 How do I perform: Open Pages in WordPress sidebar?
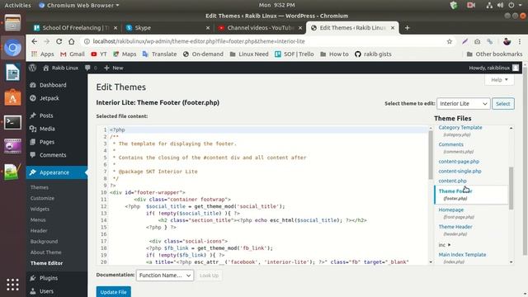click(47, 142)
